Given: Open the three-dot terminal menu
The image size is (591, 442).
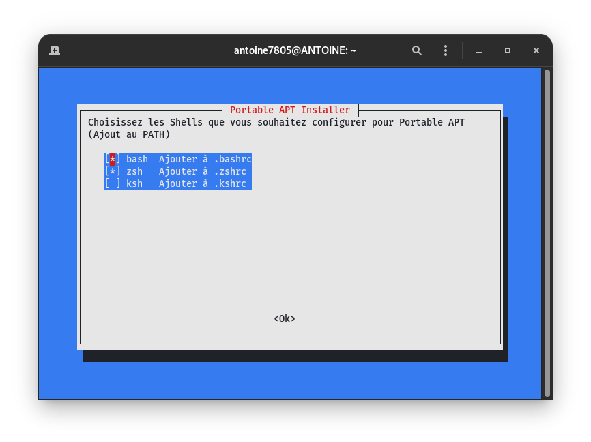Looking at the screenshot, I should tap(446, 50).
